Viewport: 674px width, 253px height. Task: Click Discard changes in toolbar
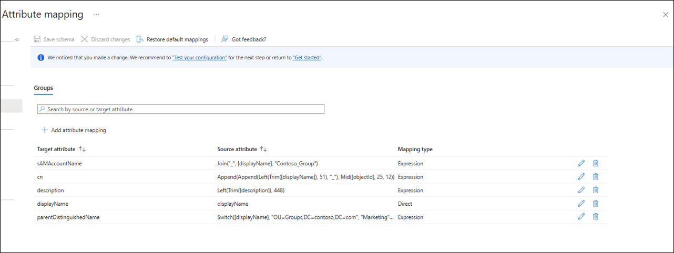point(106,39)
